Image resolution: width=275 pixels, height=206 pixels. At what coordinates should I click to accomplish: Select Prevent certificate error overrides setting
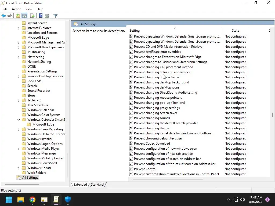(x=157, y=52)
